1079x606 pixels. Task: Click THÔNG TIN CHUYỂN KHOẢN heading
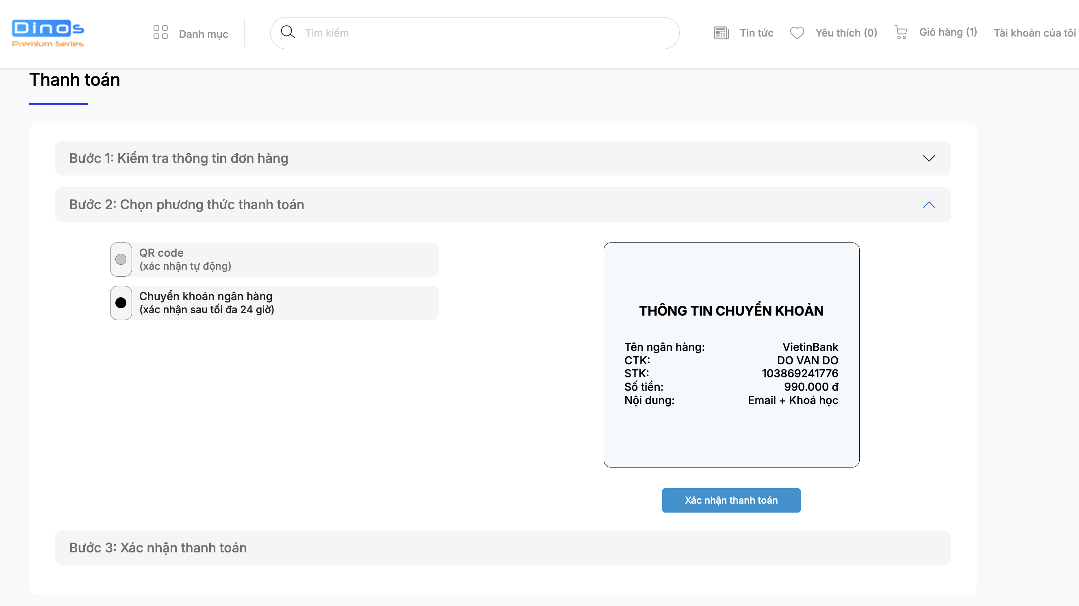tap(731, 311)
